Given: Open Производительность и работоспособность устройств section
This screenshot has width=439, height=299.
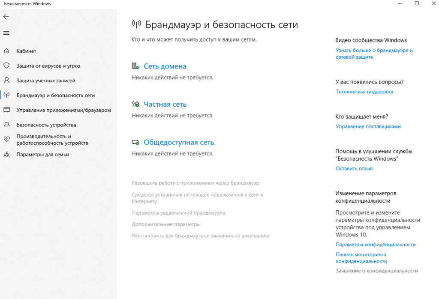Looking at the screenshot, I should pyautogui.click(x=7, y=139).
